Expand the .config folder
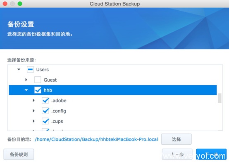This screenshot has width=229, height=162. (x=33, y=111)
